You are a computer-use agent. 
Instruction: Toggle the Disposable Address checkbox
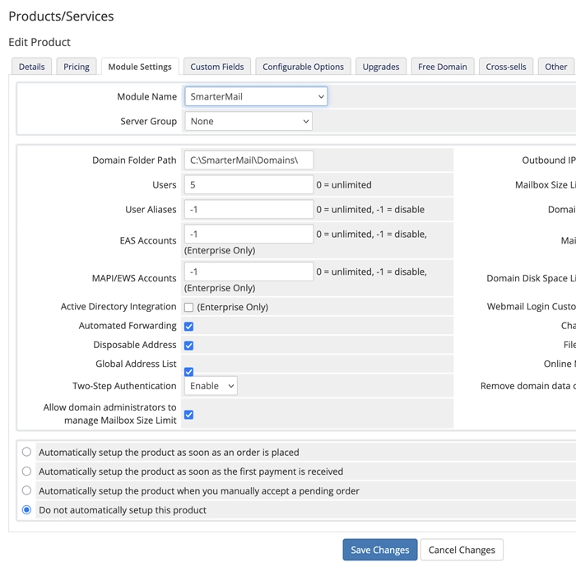click(x=188, y=346)
